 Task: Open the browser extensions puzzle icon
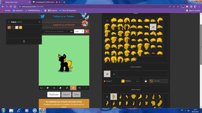187,7
